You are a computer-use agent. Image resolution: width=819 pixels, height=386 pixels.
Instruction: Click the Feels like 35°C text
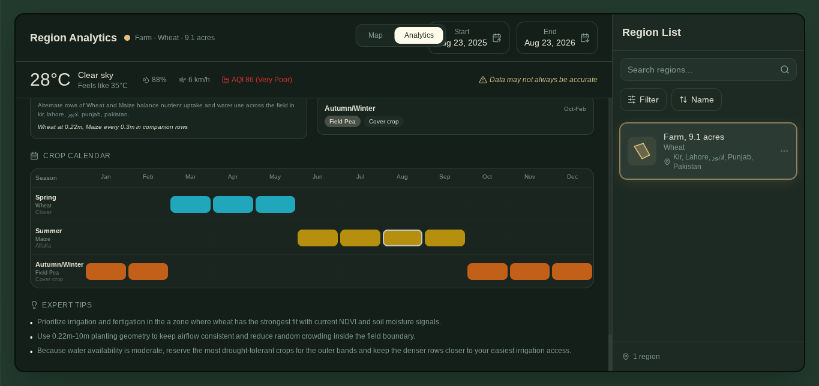[103, 86]
